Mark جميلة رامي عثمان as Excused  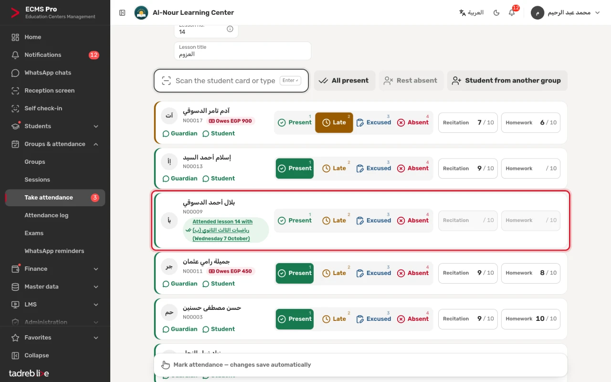coord(373,273)
